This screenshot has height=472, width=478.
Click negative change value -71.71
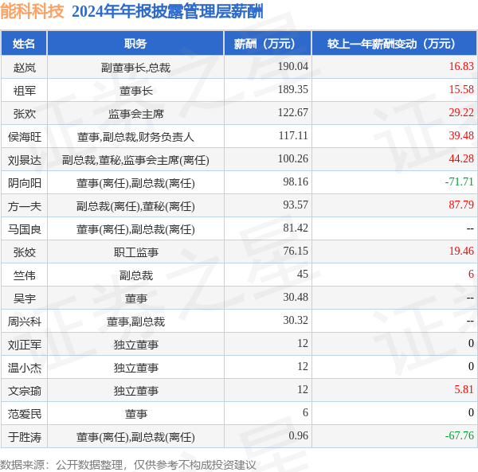(x=460, y=181)
